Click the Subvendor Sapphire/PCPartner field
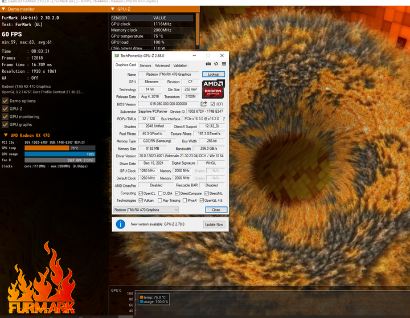 tap(153, 112)
